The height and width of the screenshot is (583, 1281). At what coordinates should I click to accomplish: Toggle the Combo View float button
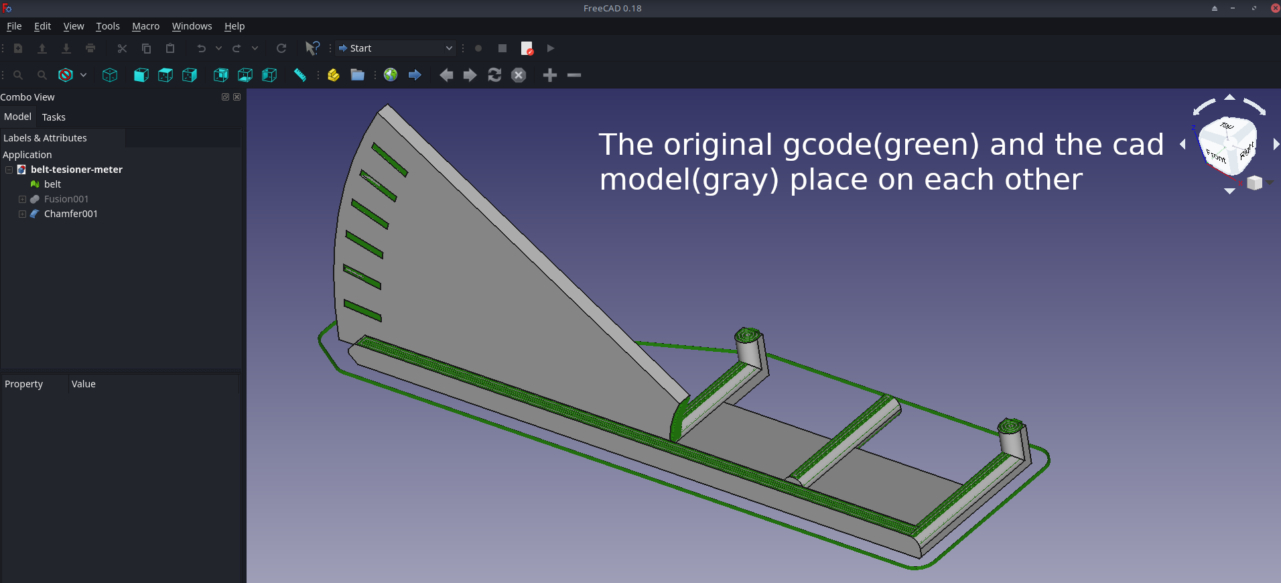click(x=225, y=97)
